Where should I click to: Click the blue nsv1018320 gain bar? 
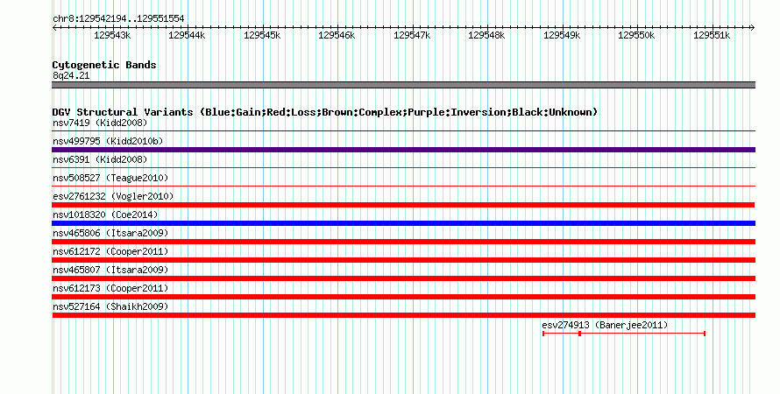[x=403, y=223]
